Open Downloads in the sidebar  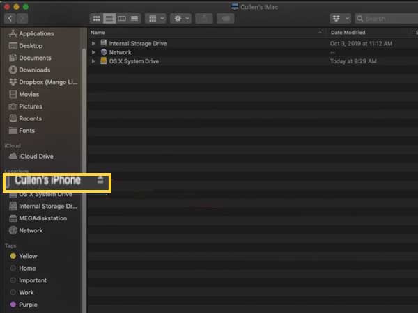point(29,70)
